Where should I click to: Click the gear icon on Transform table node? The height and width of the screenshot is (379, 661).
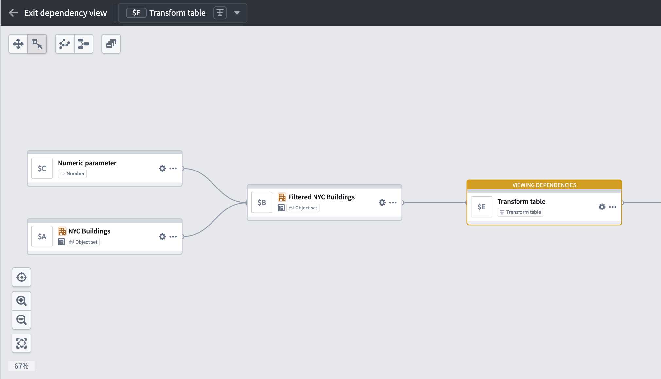coord(602,207)
